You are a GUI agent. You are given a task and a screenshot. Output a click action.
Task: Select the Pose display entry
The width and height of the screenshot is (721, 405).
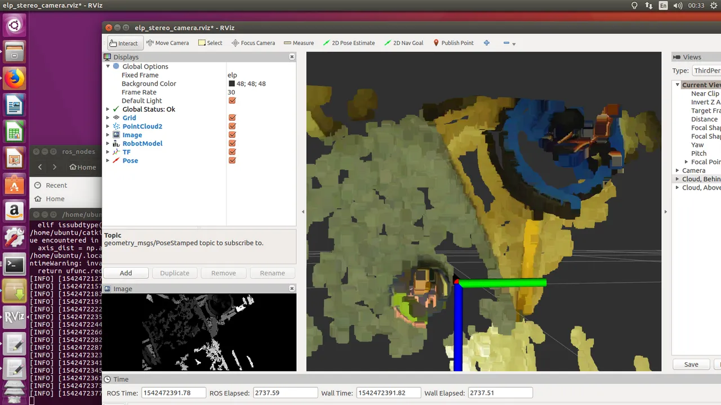[x=130, y=160]
